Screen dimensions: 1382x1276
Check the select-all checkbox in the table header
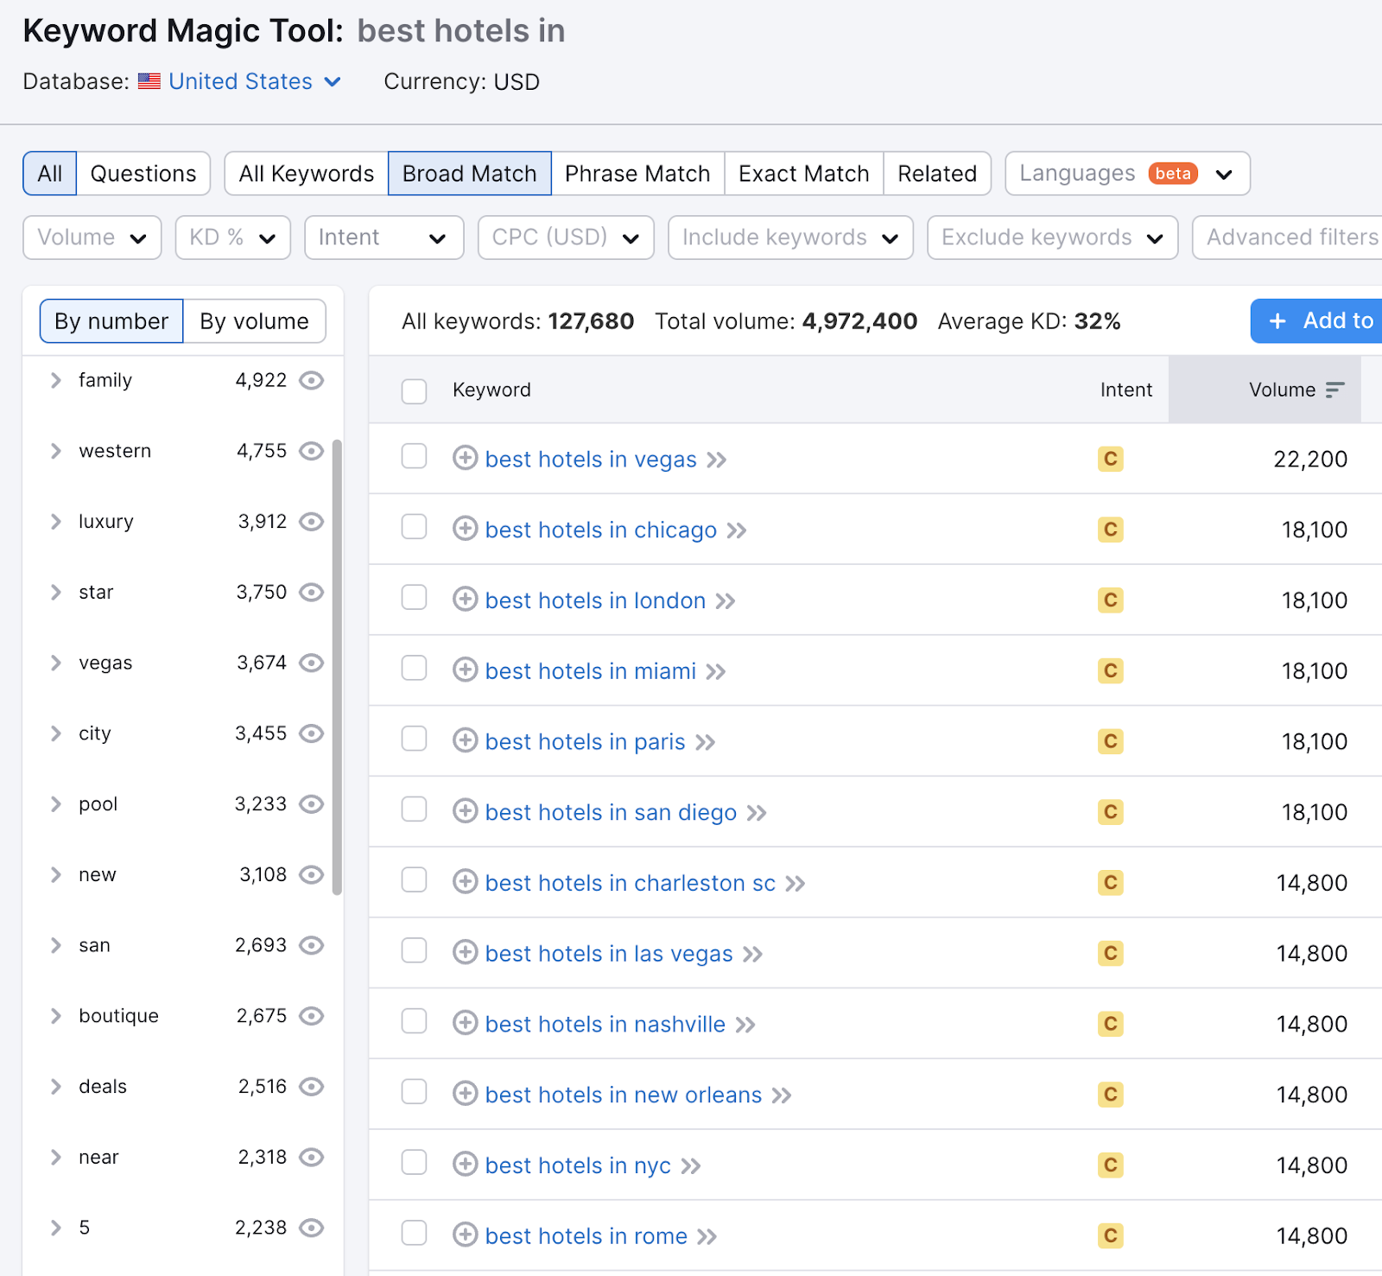click(x=414, y=390)
